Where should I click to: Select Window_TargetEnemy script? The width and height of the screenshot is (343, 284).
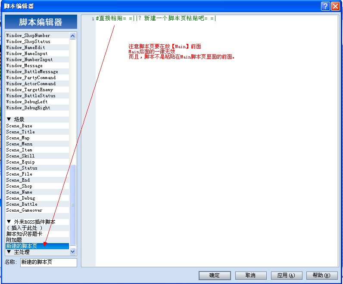click(x=37, y=90)
